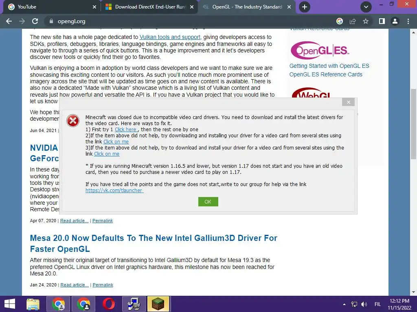Open Read article link dated Jan 24, 2020
Screen dimensions: 417x312
[x=75, y=285]
